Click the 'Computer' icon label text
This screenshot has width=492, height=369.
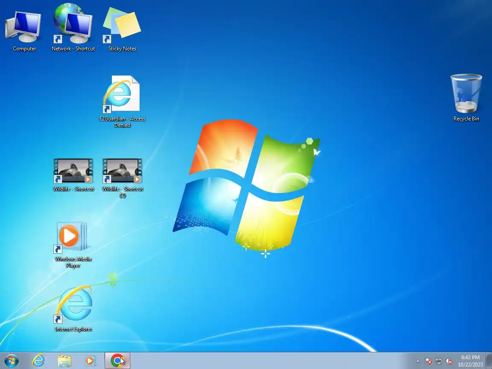tap(24, 49)
